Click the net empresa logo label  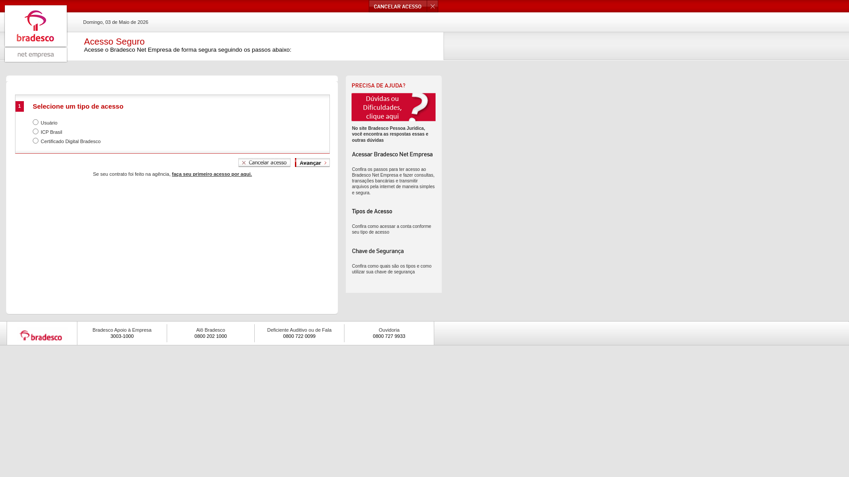pyautogui.click(x=36, y=55)
